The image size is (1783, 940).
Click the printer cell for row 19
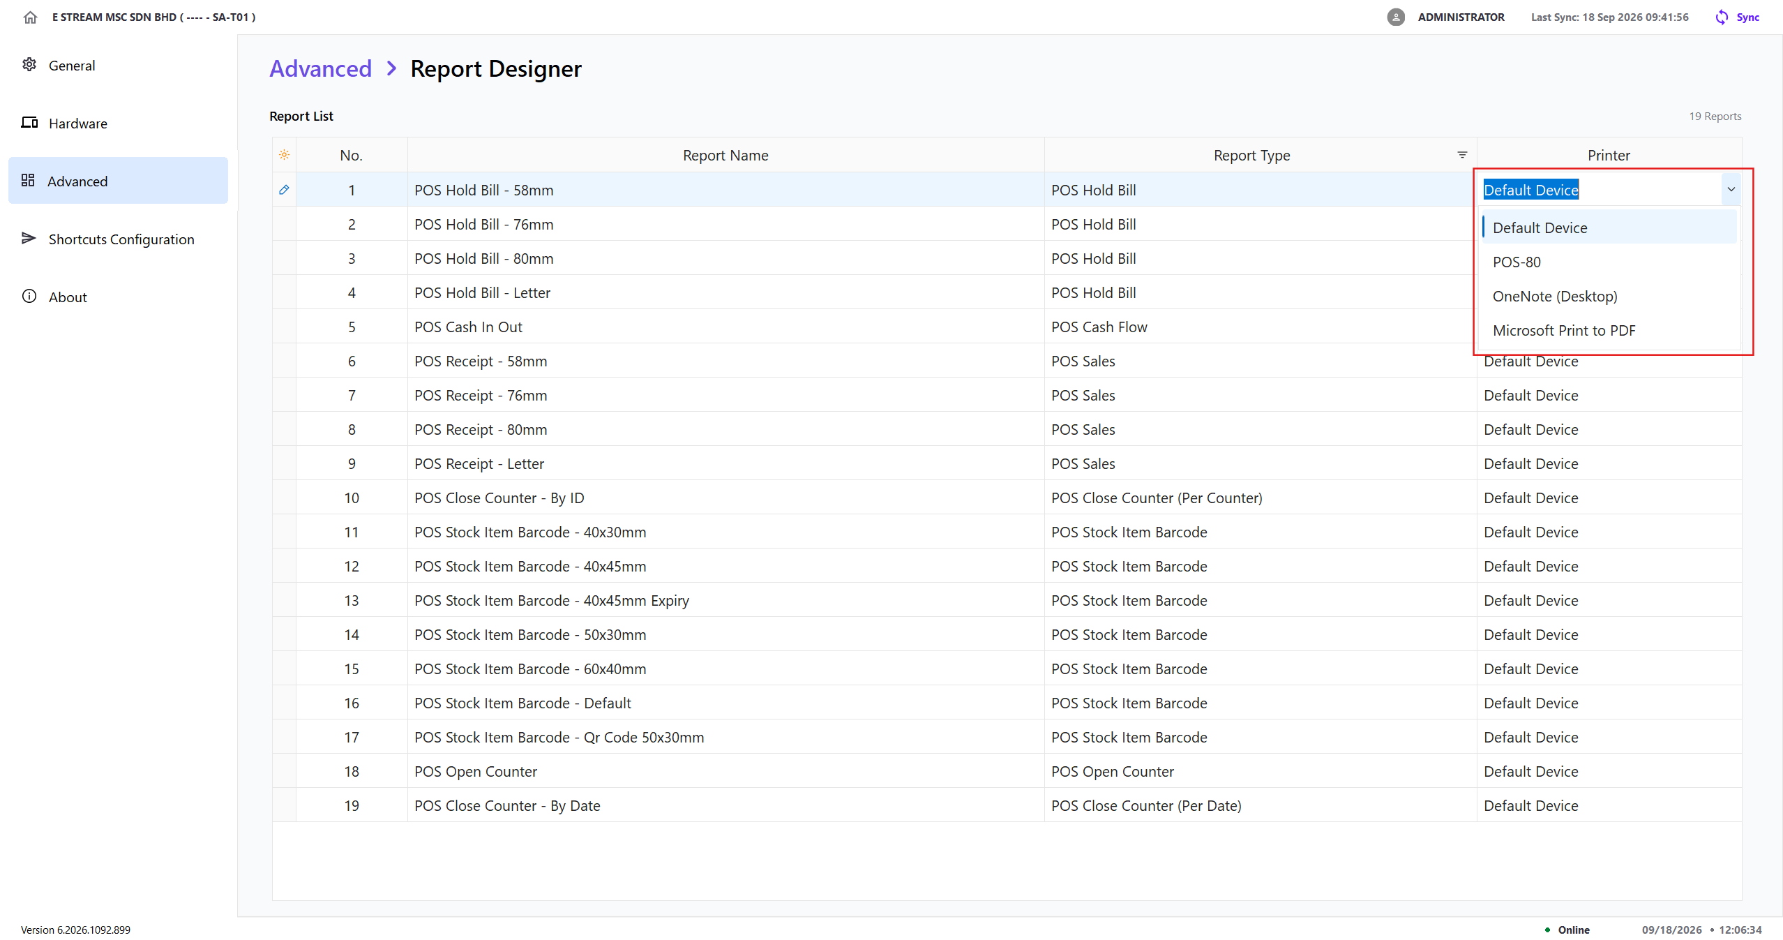1609,805
